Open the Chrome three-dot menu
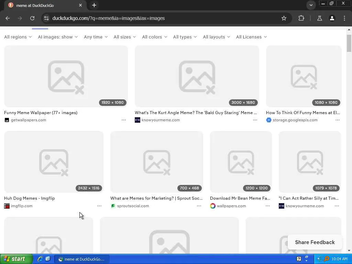 coord(344,18)
